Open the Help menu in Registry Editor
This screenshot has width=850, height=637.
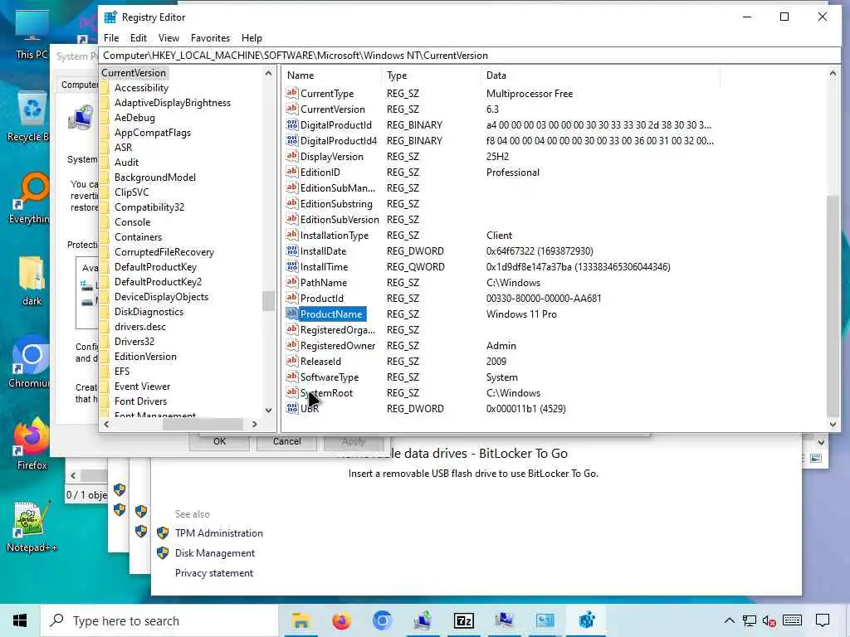252,38
